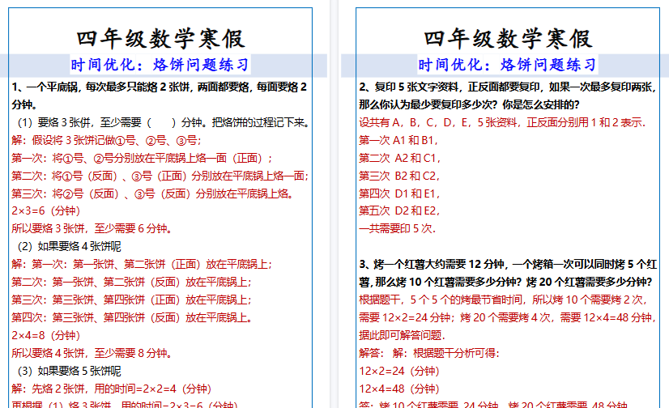The height and width of the screenshot is (408, 669).
Task: Click left page subtitle 时间优化：烙饼问题练习
Action: click(160, 65)
